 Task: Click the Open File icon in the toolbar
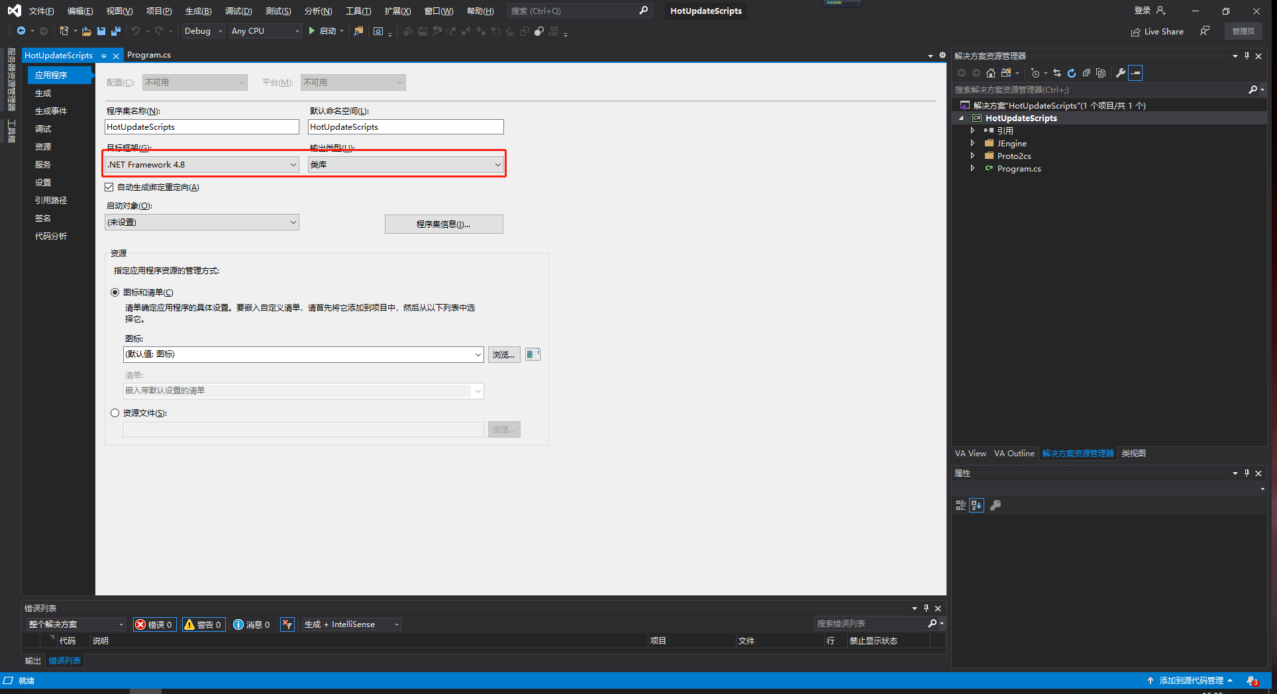click(x=86, y=31)
